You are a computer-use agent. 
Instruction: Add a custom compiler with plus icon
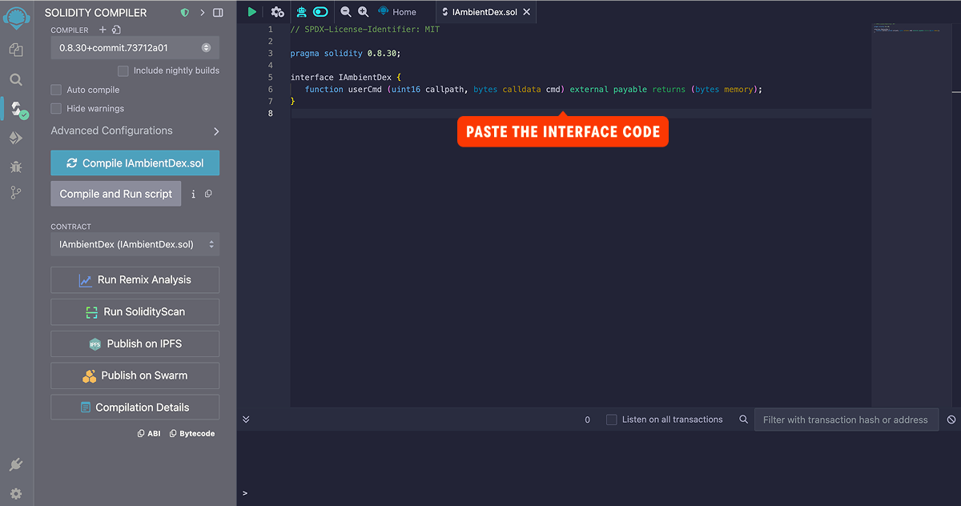[x=103, y=30]
